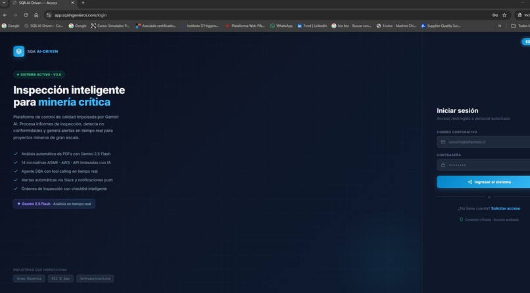The width and height of the screenshot is (530, 293).
Task: Click the Gemini 2.5 Flash badge
Action: [x=54, y=204]
